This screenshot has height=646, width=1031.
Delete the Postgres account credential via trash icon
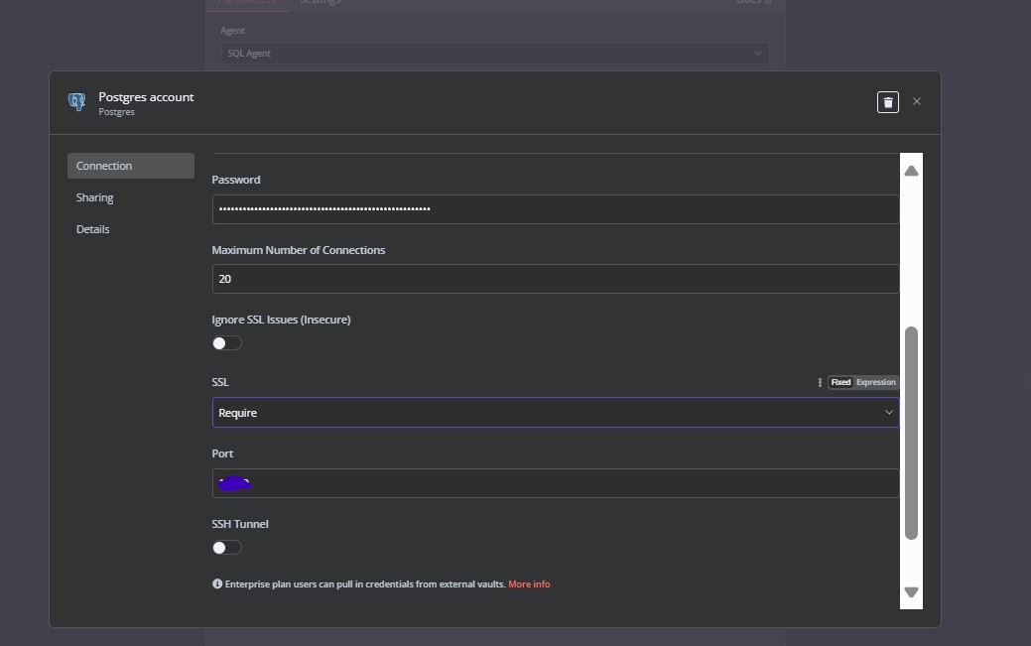click(x=888, y=102)
